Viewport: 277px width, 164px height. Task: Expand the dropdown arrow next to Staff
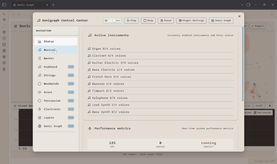270,106
